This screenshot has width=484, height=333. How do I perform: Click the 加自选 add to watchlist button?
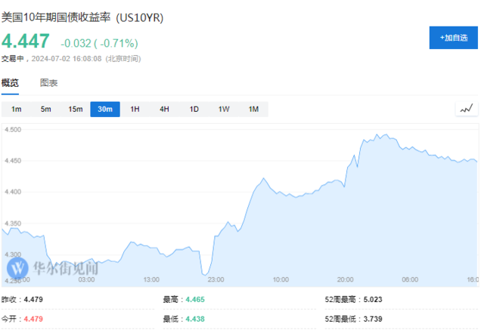(x=453, y=37)
